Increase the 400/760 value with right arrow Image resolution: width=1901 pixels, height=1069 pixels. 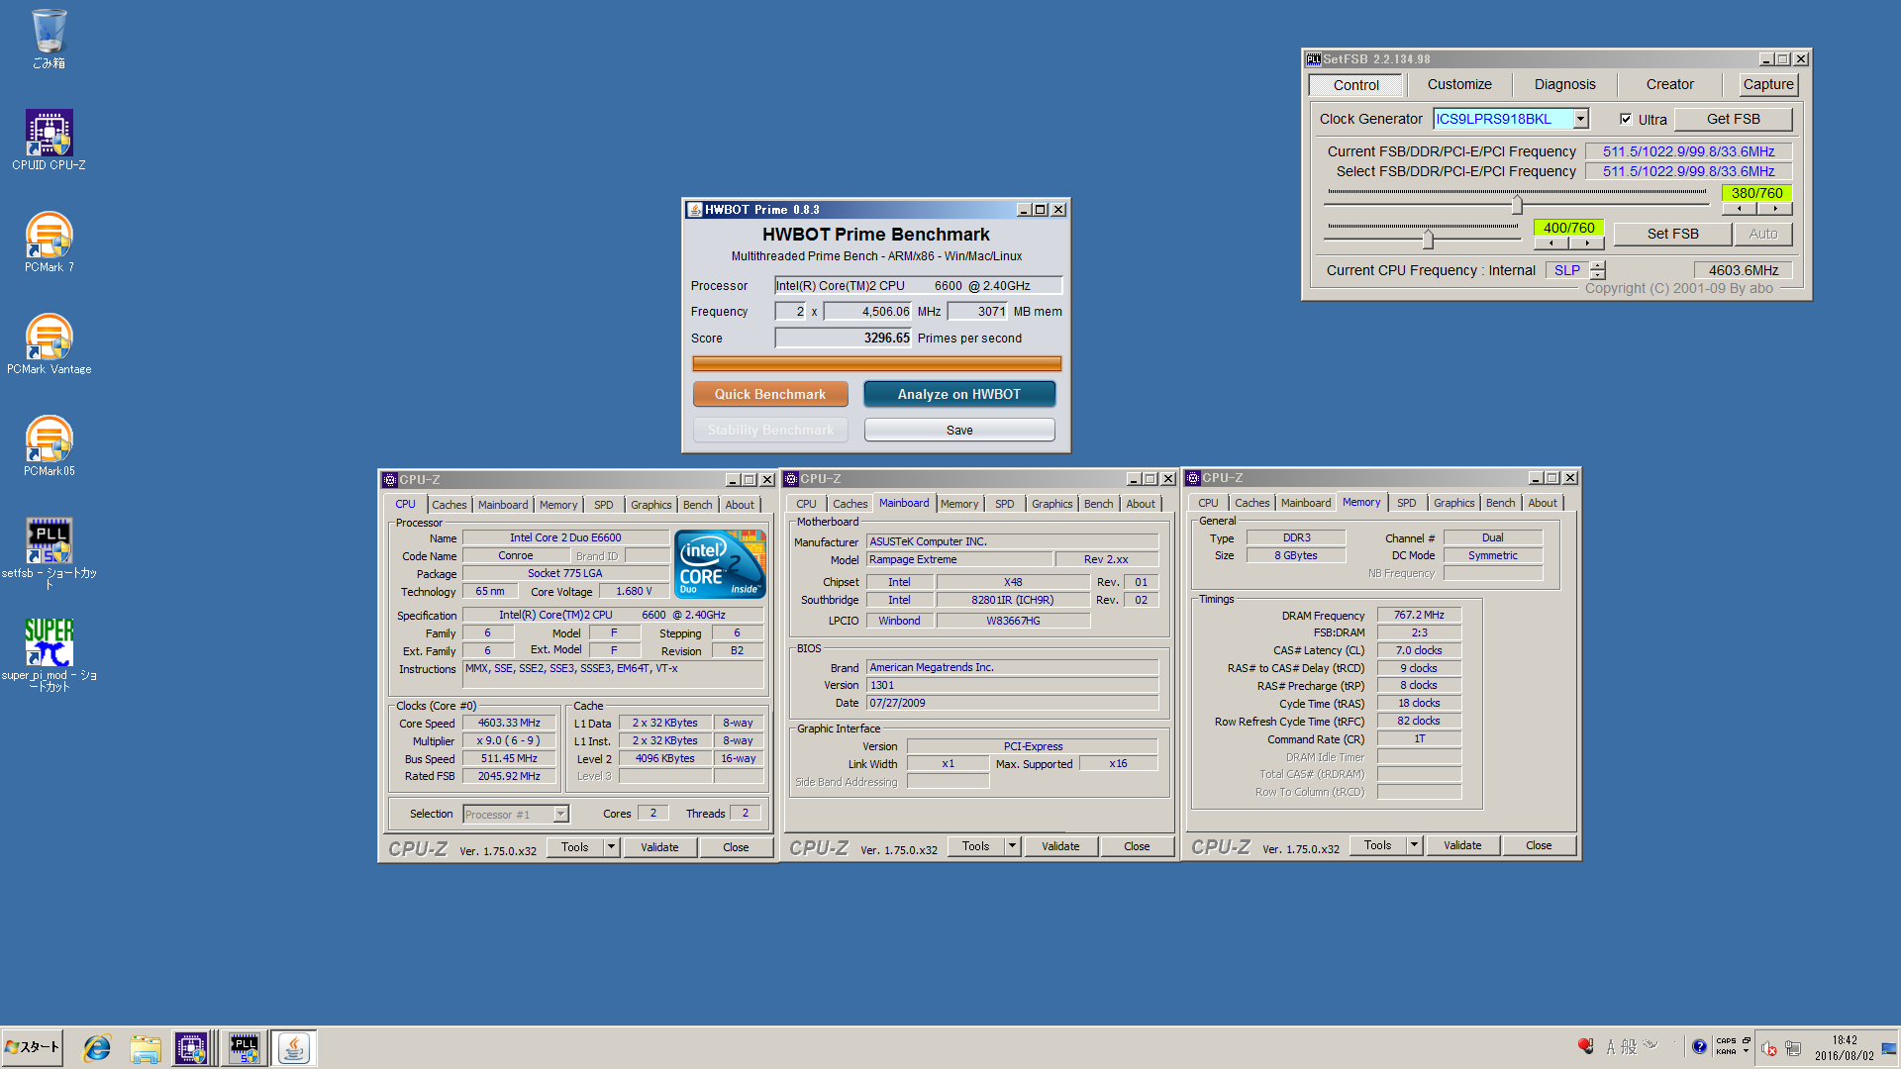coord(1587,243)
